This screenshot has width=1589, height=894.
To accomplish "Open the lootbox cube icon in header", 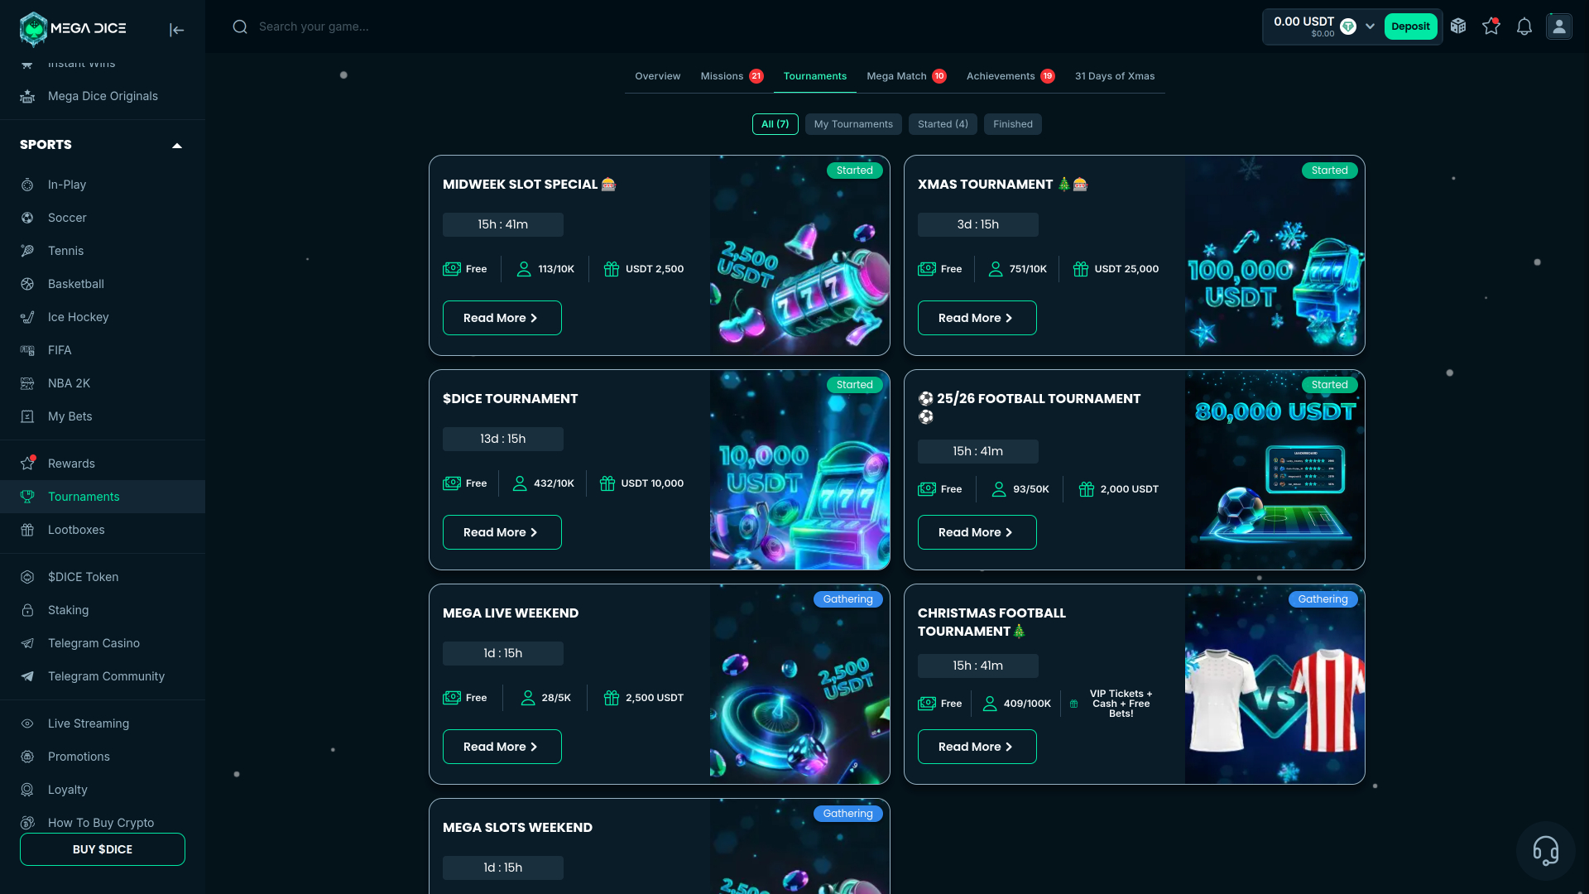I will (1458, 26).
